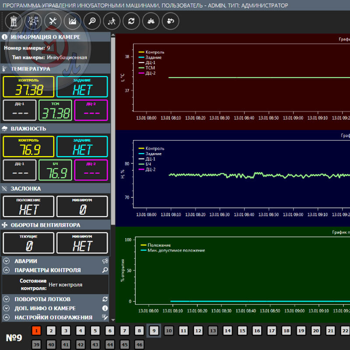This screenshot has width=350, height=350.
Task: Click the info icon beside ДОП. ИНФО О КАМЕРЕ
Action: 105,308
